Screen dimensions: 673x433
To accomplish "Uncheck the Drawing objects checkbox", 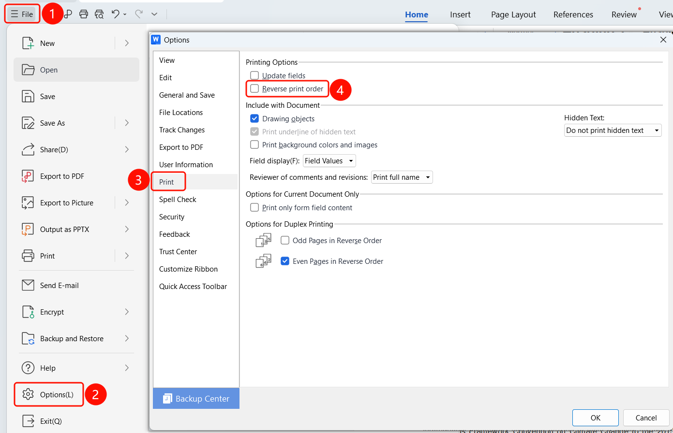I will click(254, 118).
